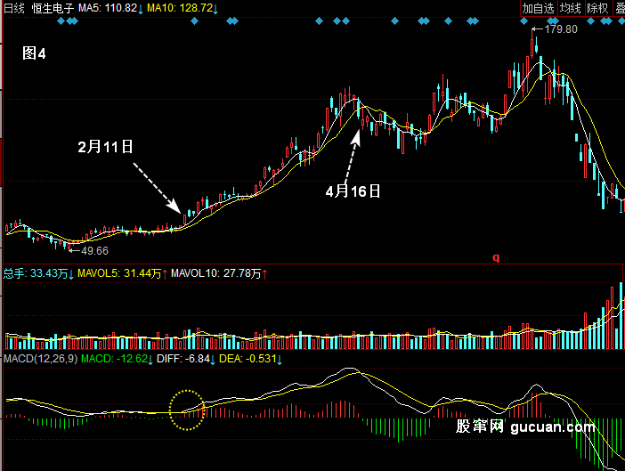Click the DIFF: -6.84 value
The height and width of the screenshot is (471, 625).
point(186,359)
